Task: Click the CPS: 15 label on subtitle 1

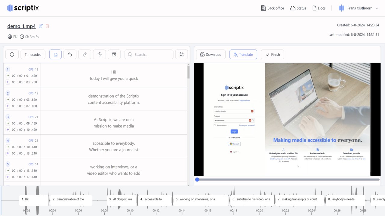Action: pyautogui.click(x=33, y=70)
